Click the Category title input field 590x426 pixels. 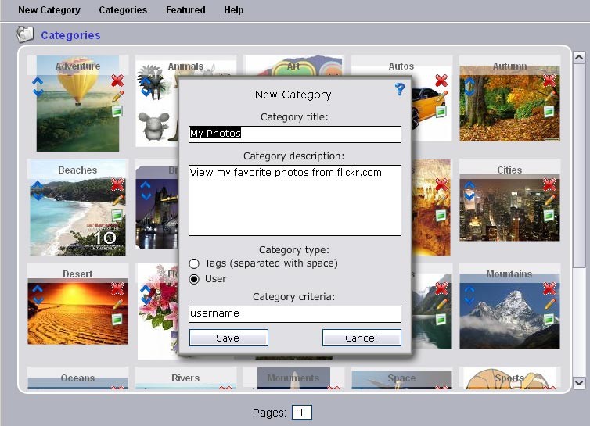[295, 134]
